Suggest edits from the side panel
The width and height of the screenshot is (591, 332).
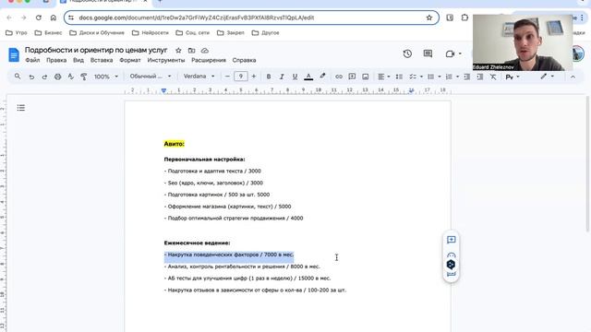(452, 274)
